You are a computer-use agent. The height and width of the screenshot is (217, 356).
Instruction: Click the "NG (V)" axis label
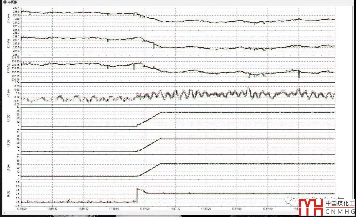click(x=9, y=94)
